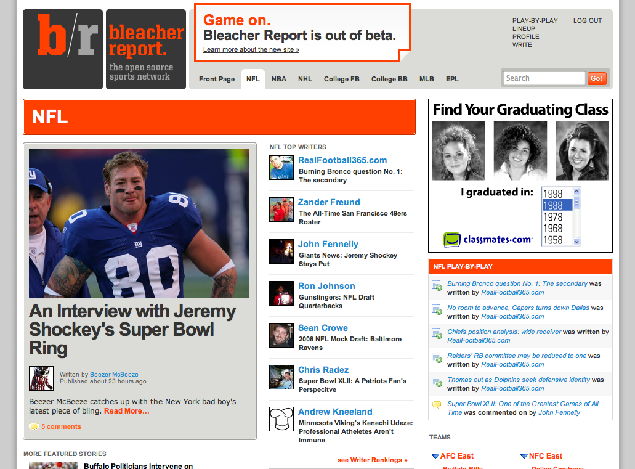Select the NFL tab
635x469 pixels.
(253, 79)
